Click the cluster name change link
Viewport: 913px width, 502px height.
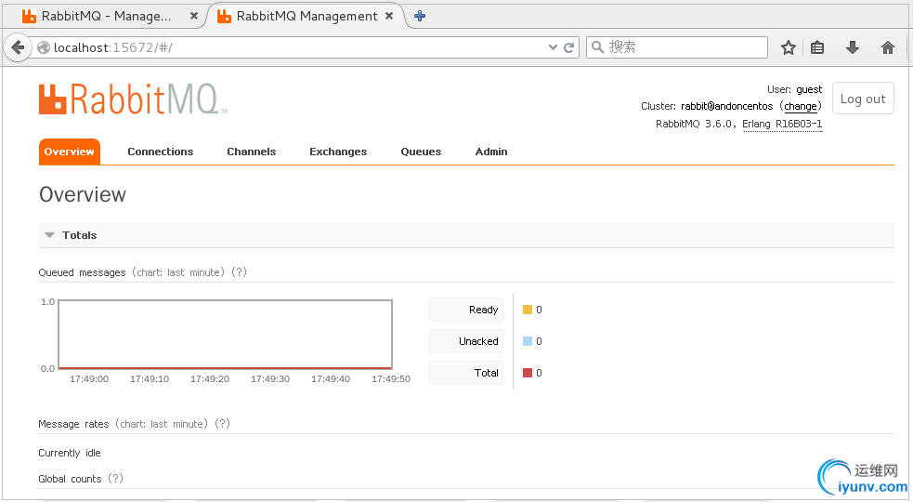801,106
